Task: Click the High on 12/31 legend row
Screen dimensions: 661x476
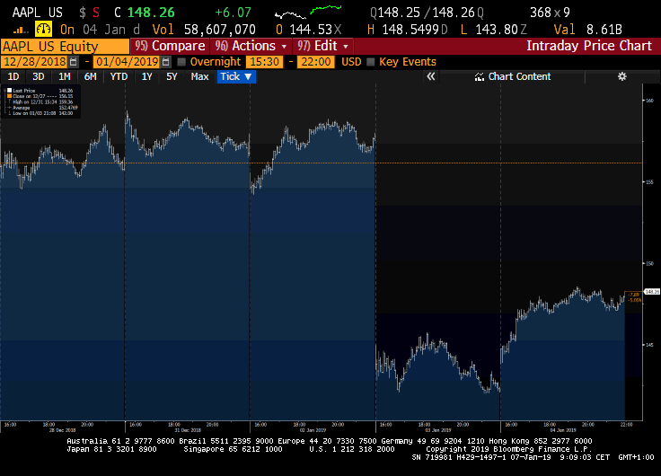Action: (40, 102)
